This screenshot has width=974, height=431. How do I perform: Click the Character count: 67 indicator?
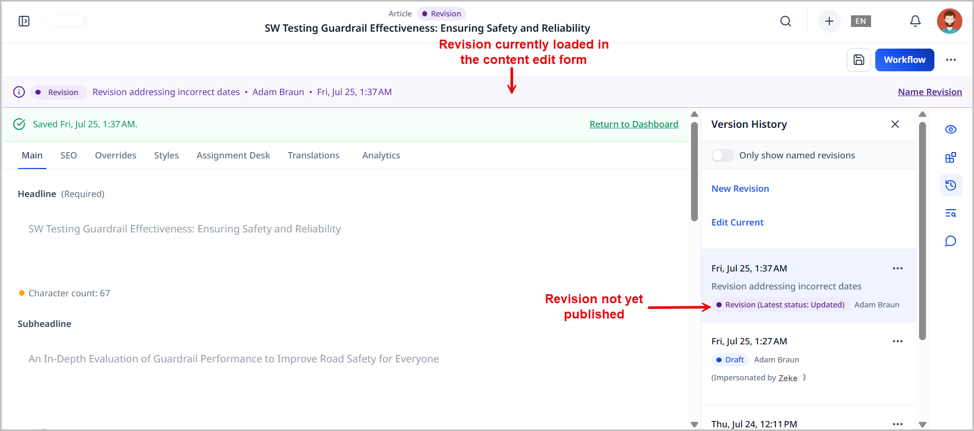[64, 293]
